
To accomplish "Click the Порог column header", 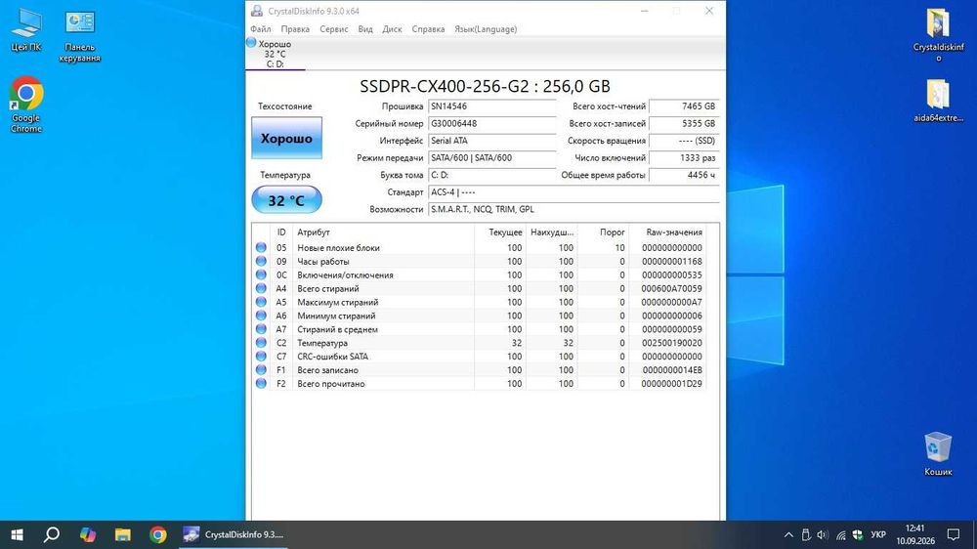I will (603, 232).
